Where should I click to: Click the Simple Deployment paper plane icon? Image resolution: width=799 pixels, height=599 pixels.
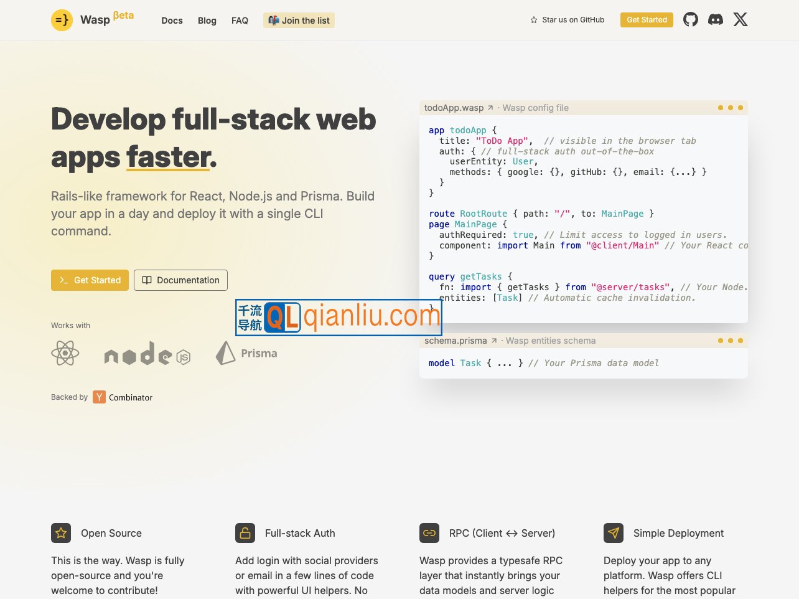(614, 533)
